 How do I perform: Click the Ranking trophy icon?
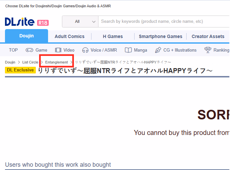208,50
